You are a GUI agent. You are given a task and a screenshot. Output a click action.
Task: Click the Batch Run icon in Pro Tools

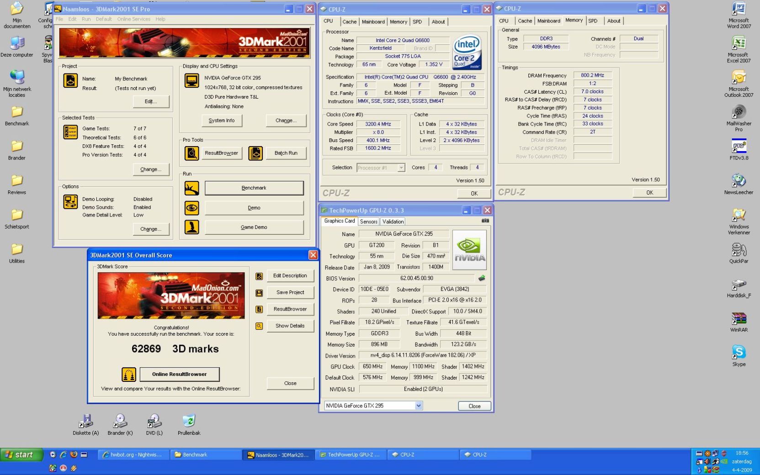click(x=255, y=153)
